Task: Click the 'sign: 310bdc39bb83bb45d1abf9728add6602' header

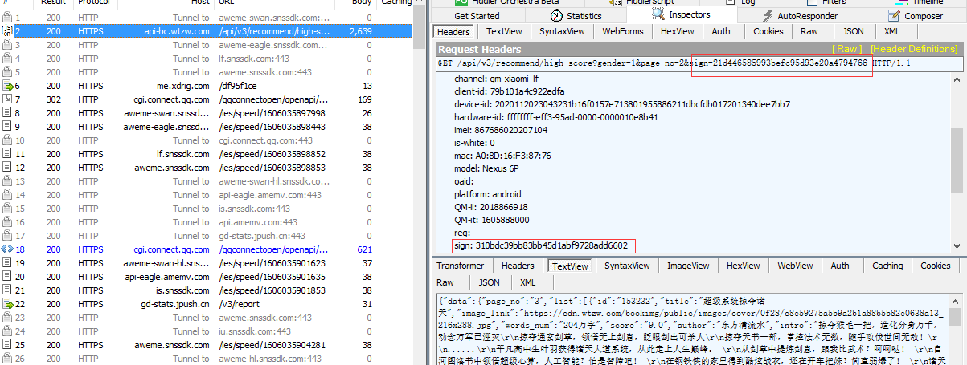Action: [540, 245]
